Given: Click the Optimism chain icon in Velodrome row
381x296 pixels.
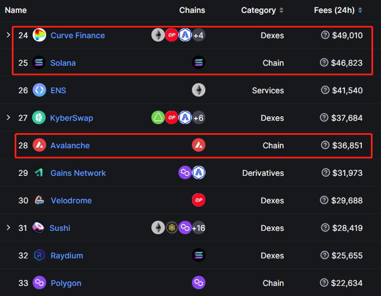Looking at the screenshot, I should coord(199,201).
